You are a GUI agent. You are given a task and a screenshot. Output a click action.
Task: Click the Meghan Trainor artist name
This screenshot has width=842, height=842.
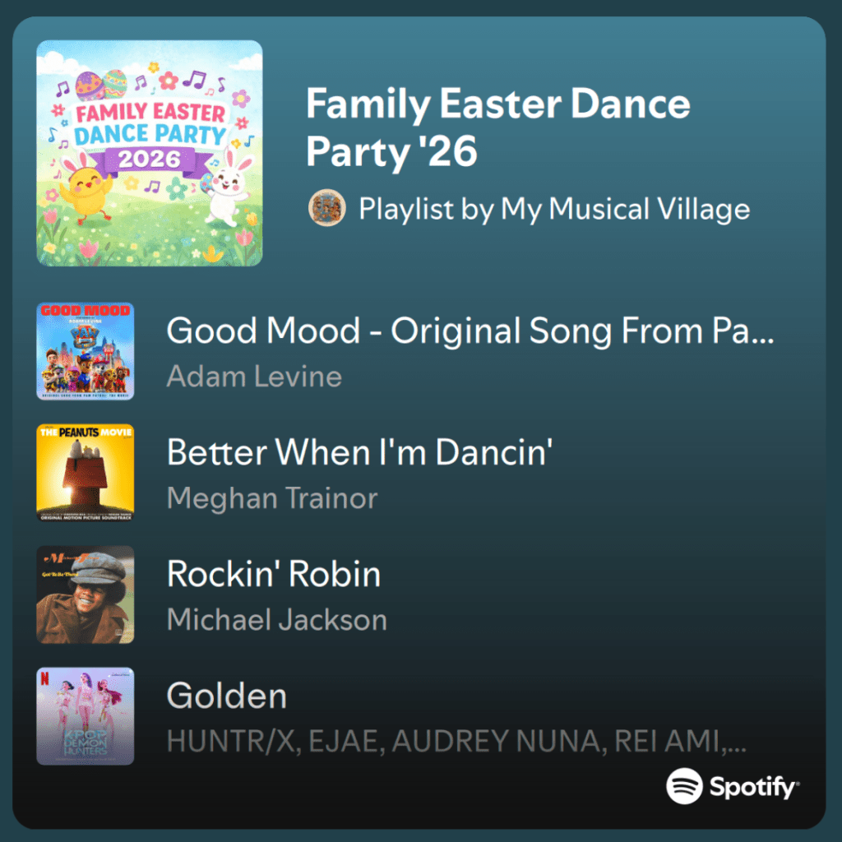tap(271, 497)
